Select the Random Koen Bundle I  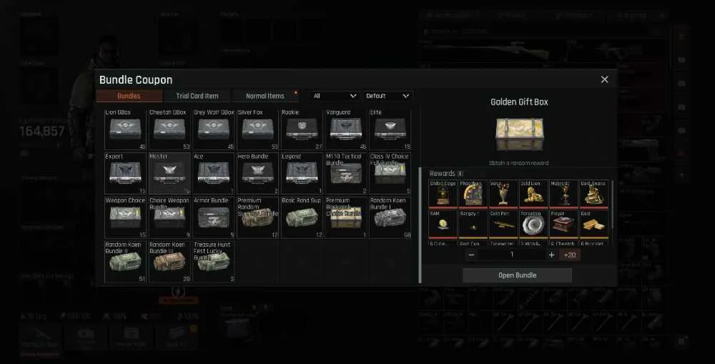pyautogui.click(x=390, y=217)
